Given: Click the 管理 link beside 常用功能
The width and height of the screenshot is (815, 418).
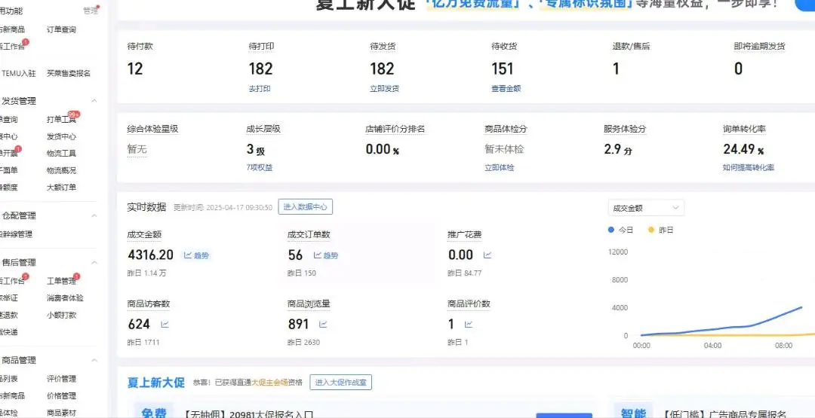Looking at the screenshot, I should (91, 11).
